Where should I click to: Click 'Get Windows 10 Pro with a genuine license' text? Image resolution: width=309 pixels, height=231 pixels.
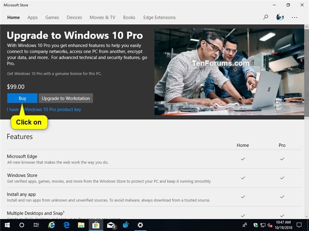click(54, 74)
